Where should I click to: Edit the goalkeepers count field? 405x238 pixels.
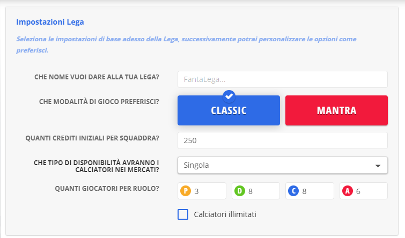208,191
